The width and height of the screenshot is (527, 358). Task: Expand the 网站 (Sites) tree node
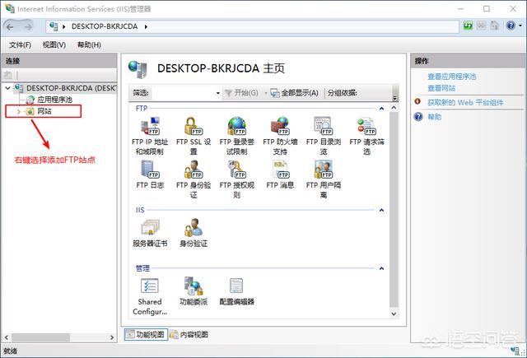click(x=19, y=111)
